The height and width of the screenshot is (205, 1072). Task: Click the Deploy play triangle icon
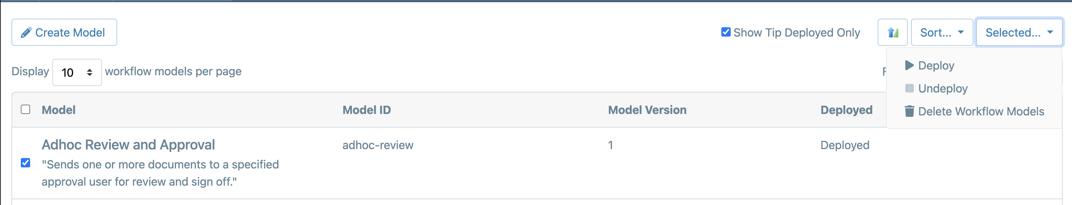(909, 65)
